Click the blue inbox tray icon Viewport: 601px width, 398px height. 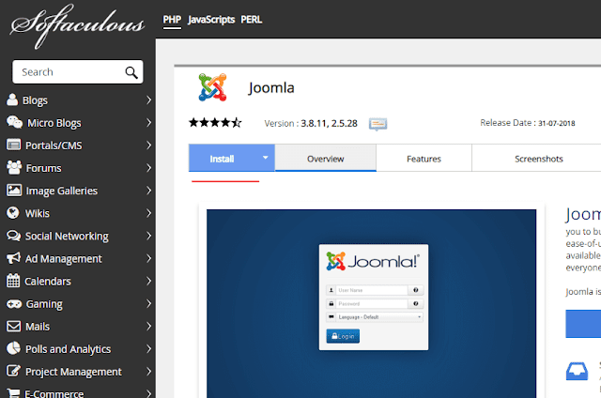pos(577,371)
